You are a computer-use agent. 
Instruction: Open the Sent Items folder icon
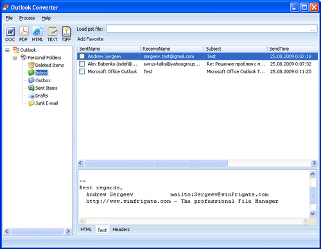coord(31,88)
